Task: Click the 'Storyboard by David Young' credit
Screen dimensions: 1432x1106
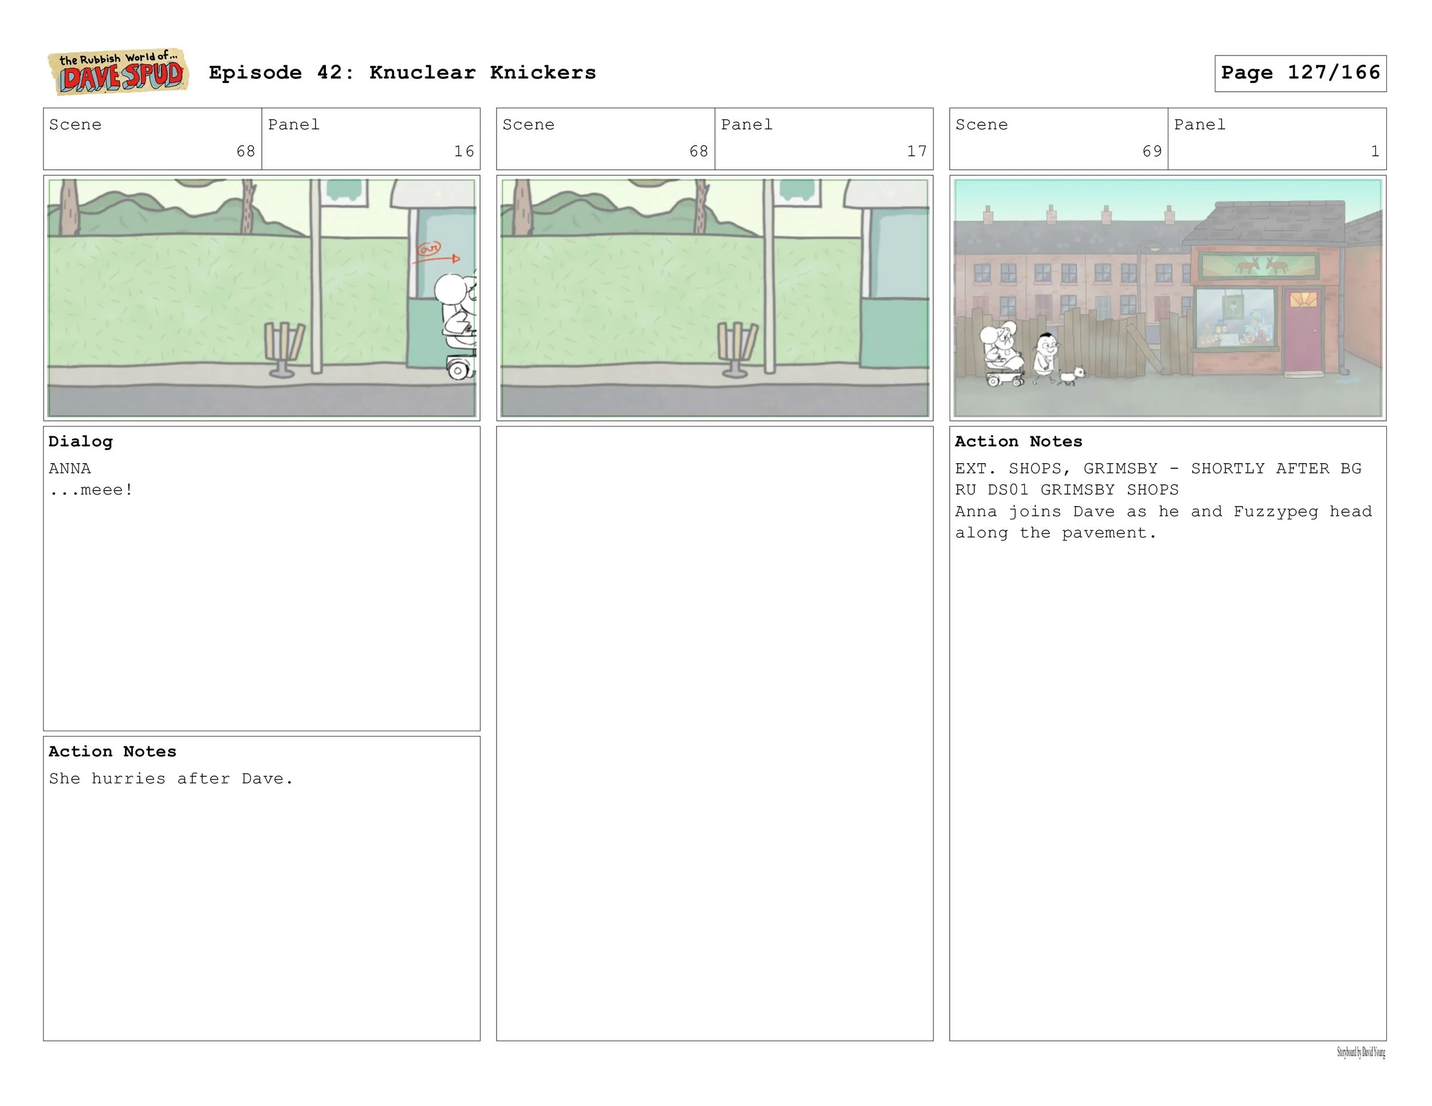Action: [1360, 1052]
